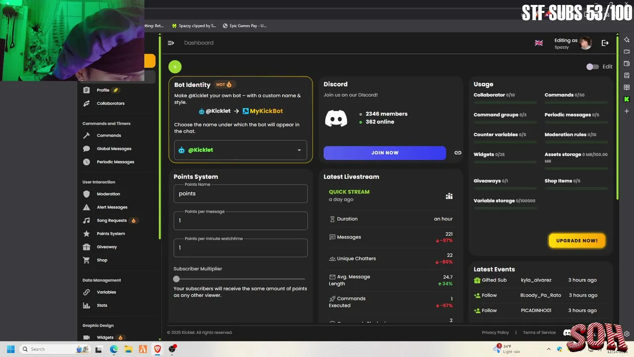Open the Giveaway gift icon
This screenshot has width=634, height=357.
click(x=87, y=247)
